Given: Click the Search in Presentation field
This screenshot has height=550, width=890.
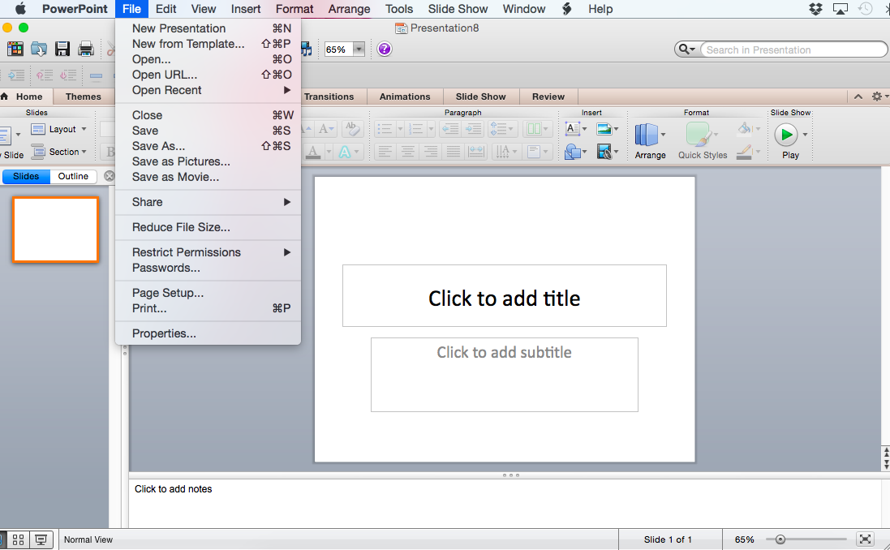Looking at the screenshot, I should pyautogui.click(x=793, y=50).
